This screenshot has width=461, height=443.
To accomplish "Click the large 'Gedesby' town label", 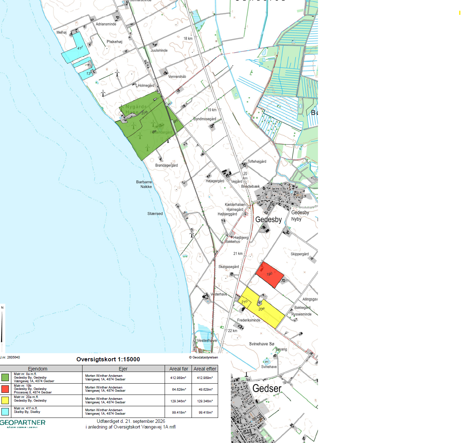I will coord(268,220).
